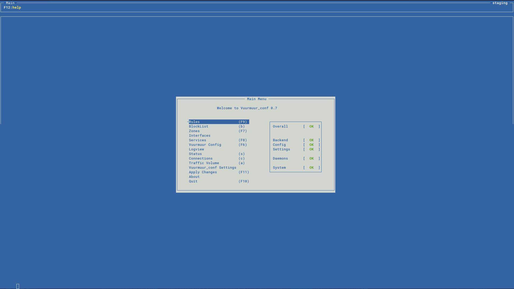Screen dimensions: 514x289
Task: Click the Main title in top bar
Action: (x=10, y=3)
